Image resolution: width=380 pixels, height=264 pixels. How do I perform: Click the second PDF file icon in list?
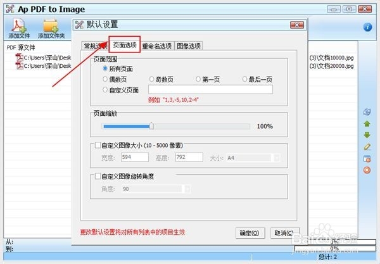click(19, 66)
